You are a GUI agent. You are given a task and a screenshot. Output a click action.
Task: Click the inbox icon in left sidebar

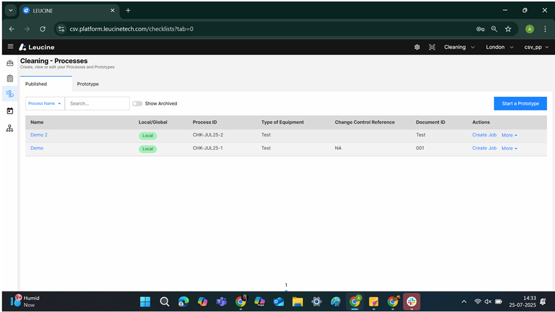10,63
